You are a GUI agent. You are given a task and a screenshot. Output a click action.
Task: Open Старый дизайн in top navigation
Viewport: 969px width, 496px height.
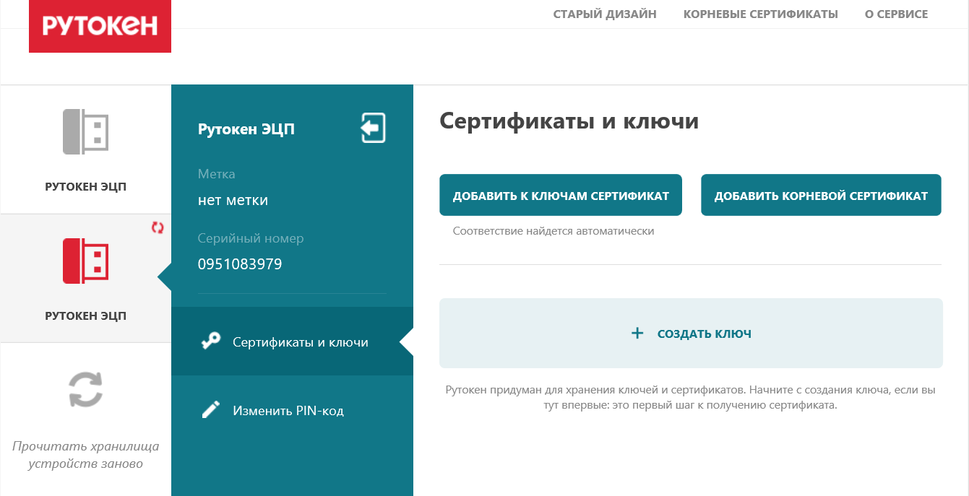point(604,14)
